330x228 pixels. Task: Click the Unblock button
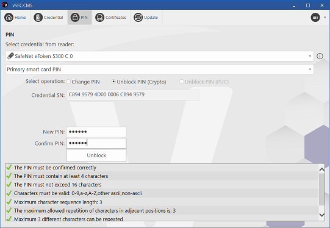pos(96,155)
